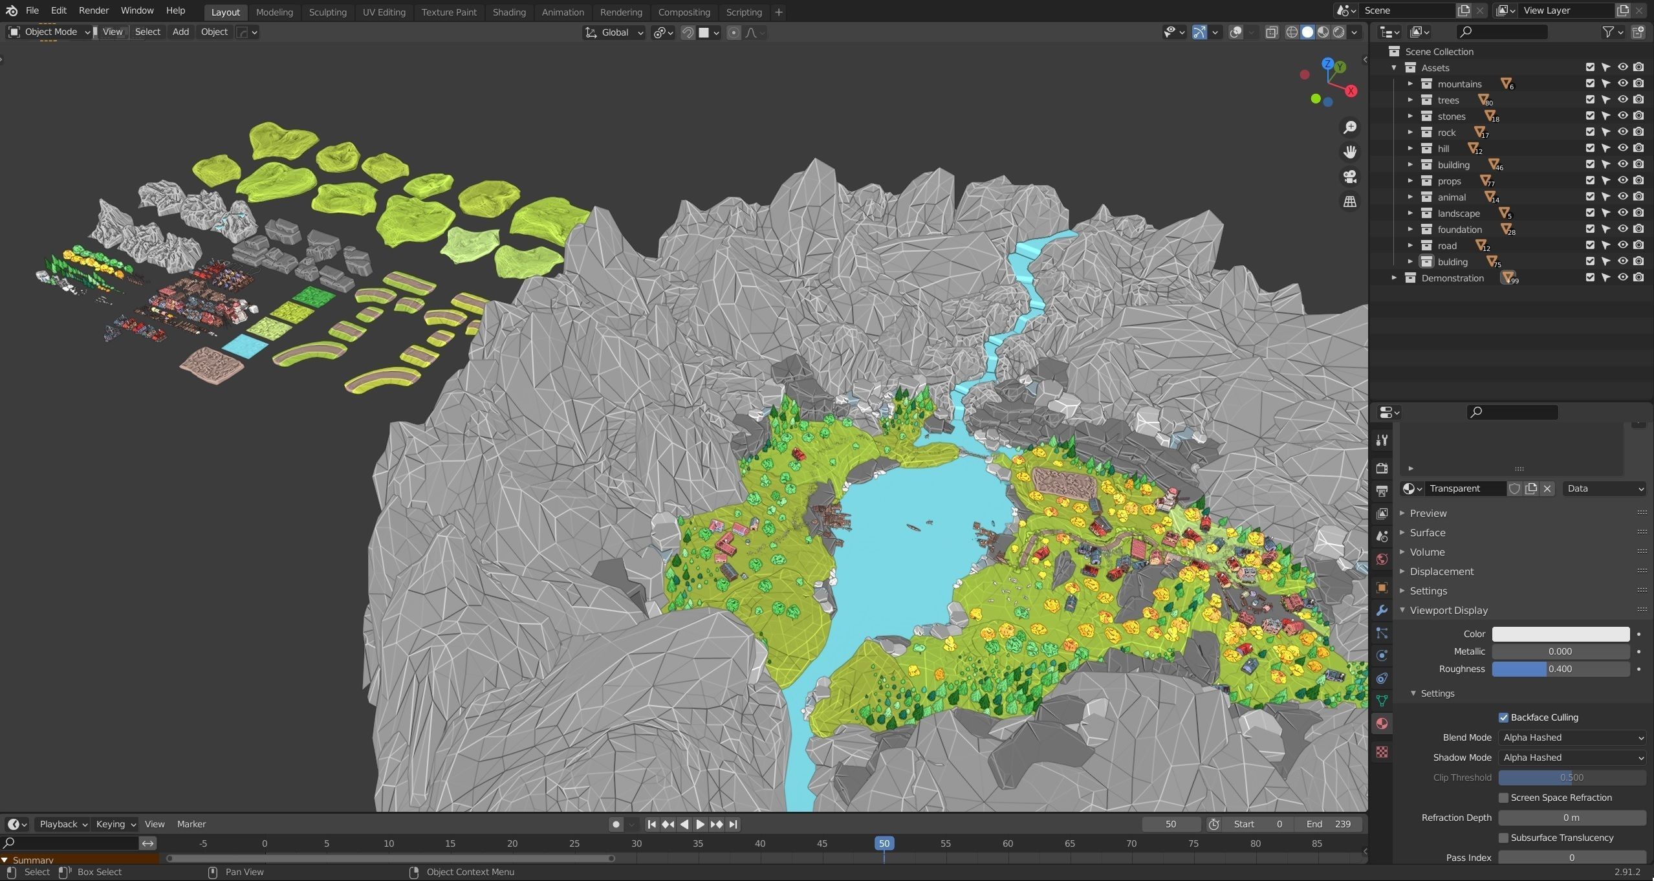Expand the Surface panel
Image resolution: width=1654 pixels, height=881 pixels.
tap(1427, 532)
